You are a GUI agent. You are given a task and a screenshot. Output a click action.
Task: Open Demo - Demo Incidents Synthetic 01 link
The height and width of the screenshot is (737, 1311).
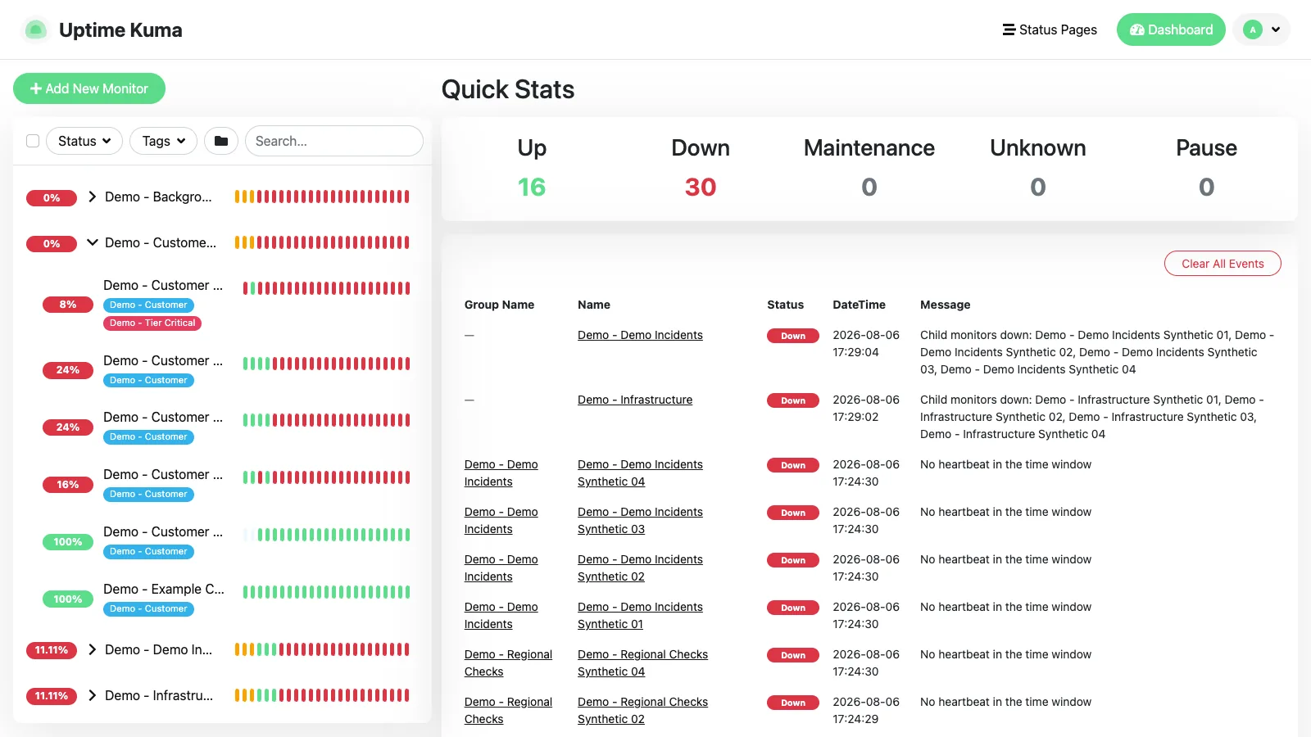(x=640, y=616)
